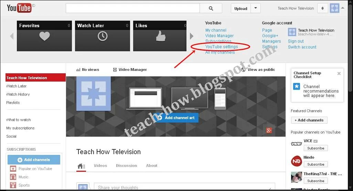Click the Upload button

pos(240,8)
